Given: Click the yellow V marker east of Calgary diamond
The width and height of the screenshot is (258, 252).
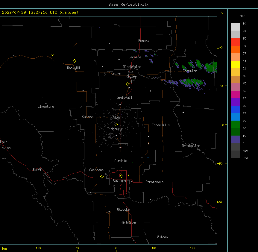Looking at the screenshot, I should pos(128,175).
